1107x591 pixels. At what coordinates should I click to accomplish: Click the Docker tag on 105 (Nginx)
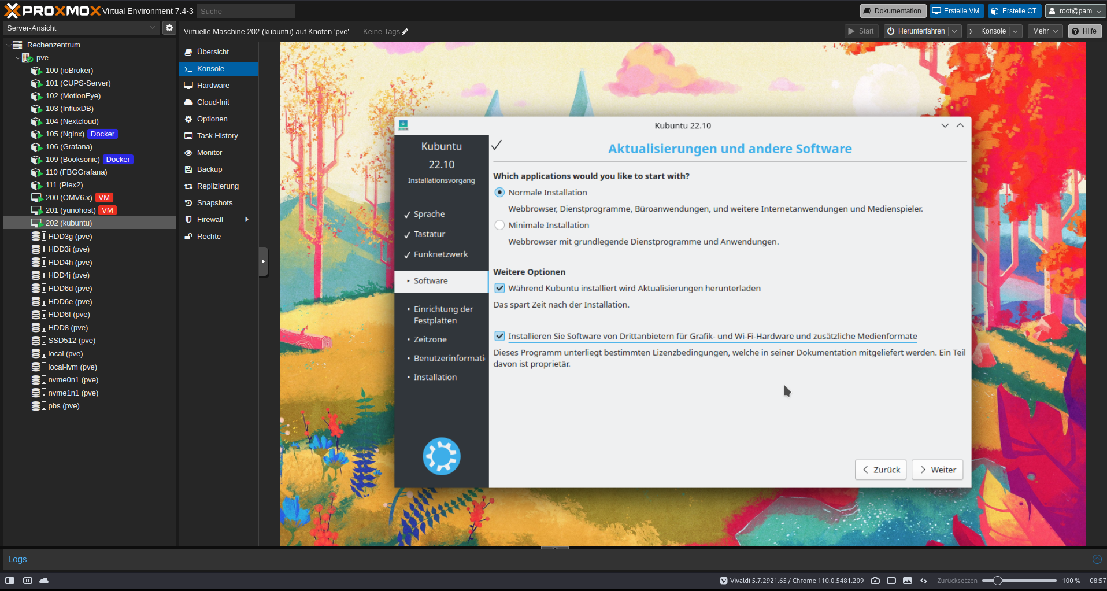coord(102,134)
